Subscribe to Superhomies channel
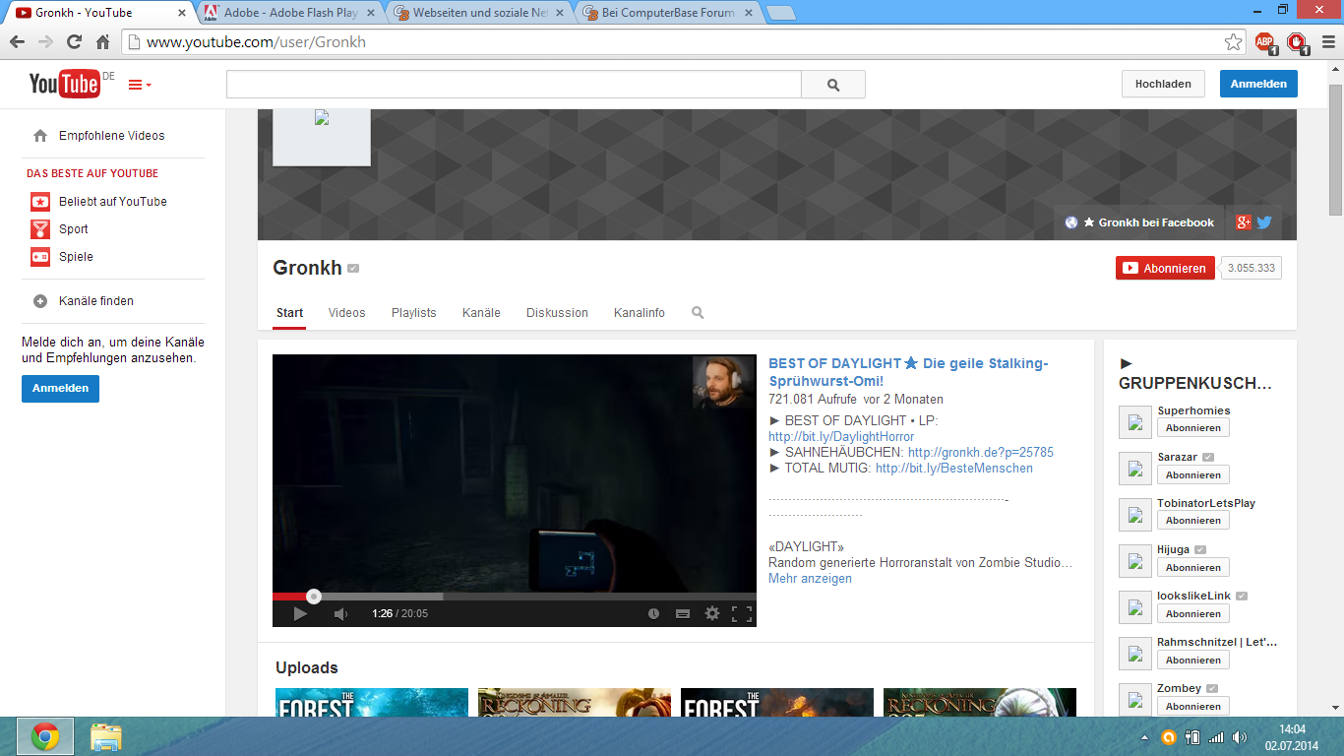Image resolution: width=1344 pixels, height=756 pixels. point(1192,428)
